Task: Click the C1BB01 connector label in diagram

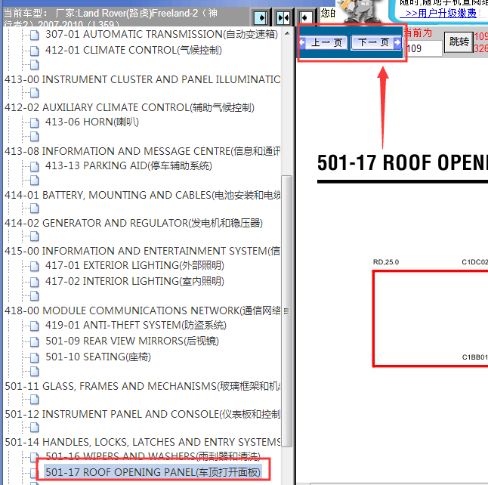Action: [474, 357]
